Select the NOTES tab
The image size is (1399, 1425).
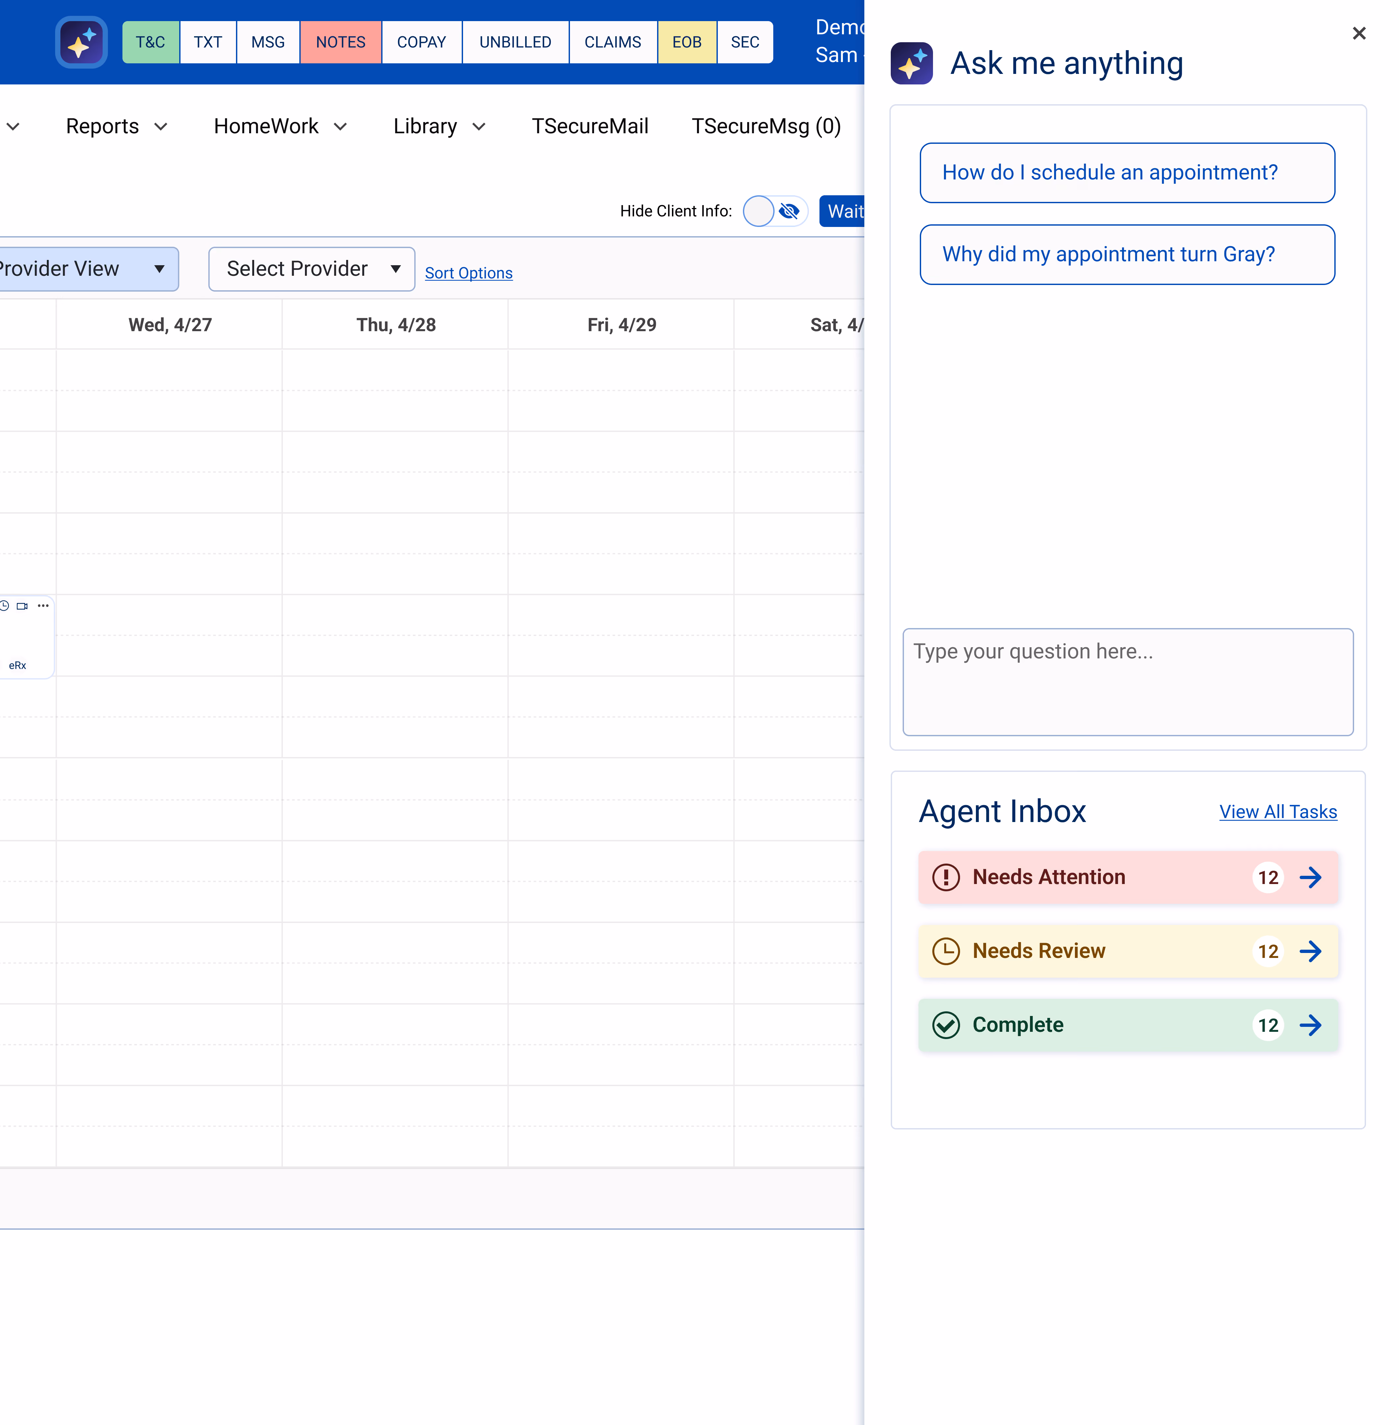[x=341, y=43]
